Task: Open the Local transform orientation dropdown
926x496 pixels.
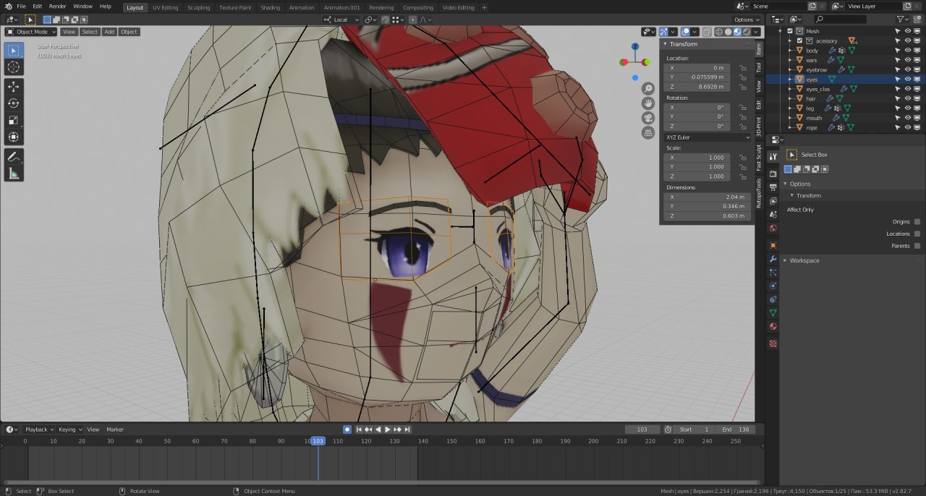Action: [342, 20]
